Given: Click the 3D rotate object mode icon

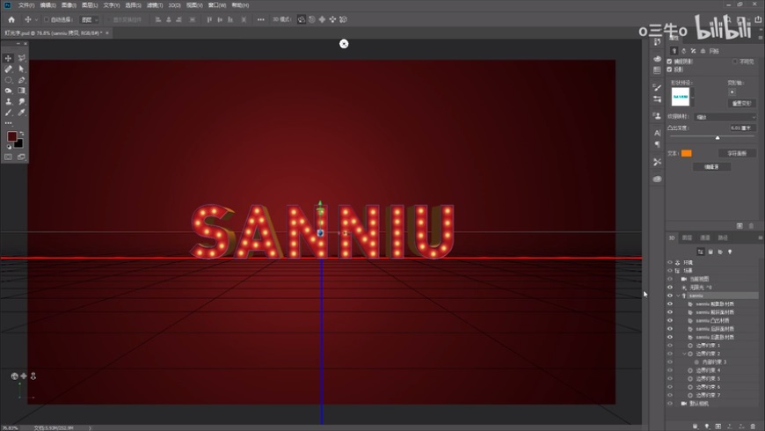Looking at the screenshot, I should [302, 19].
